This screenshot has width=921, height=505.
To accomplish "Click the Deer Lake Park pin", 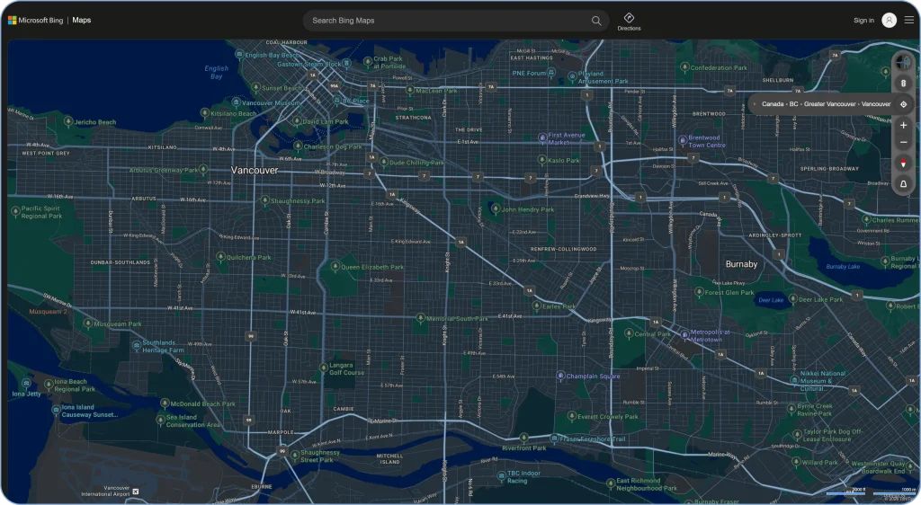I will tap(792, 299).
